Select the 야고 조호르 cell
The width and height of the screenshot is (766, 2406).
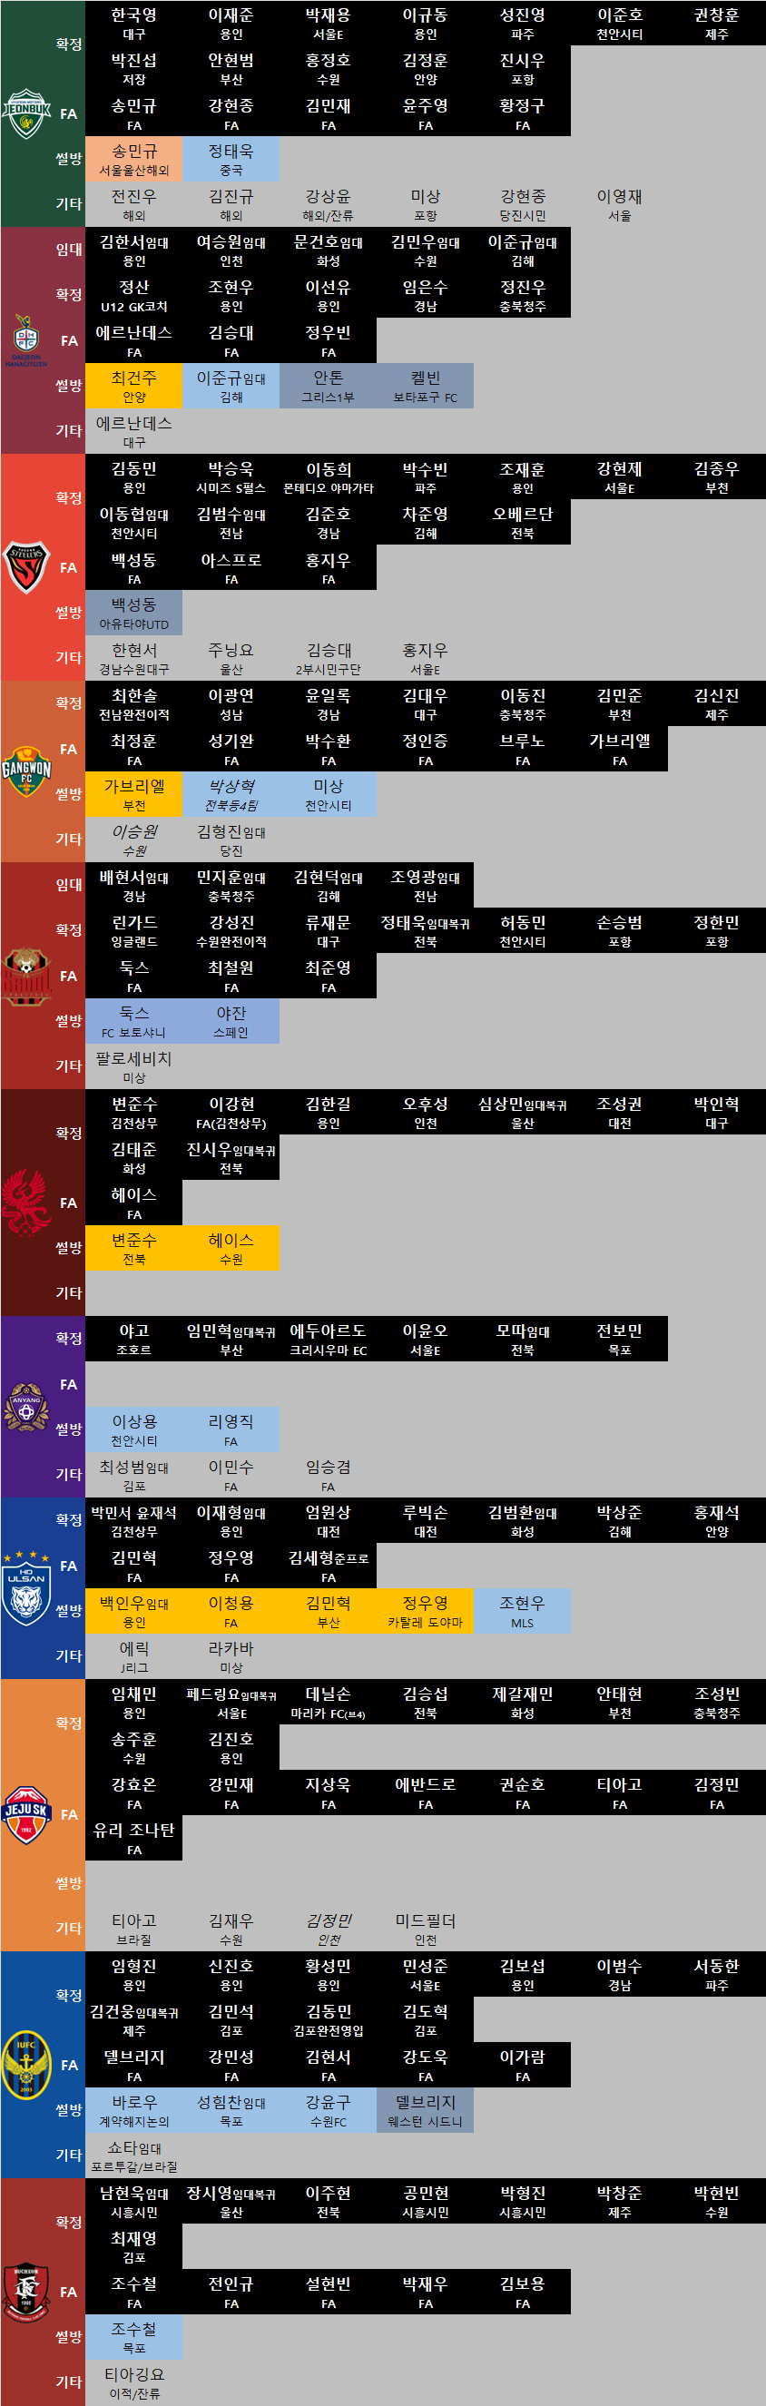point(133,1340)
